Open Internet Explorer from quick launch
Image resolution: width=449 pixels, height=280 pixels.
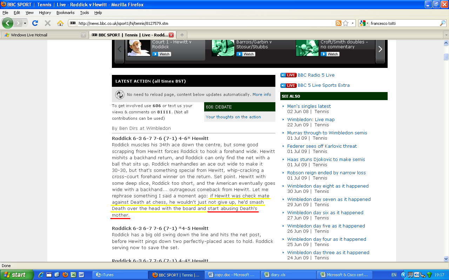pyautogui.click(x=41, y=275)
